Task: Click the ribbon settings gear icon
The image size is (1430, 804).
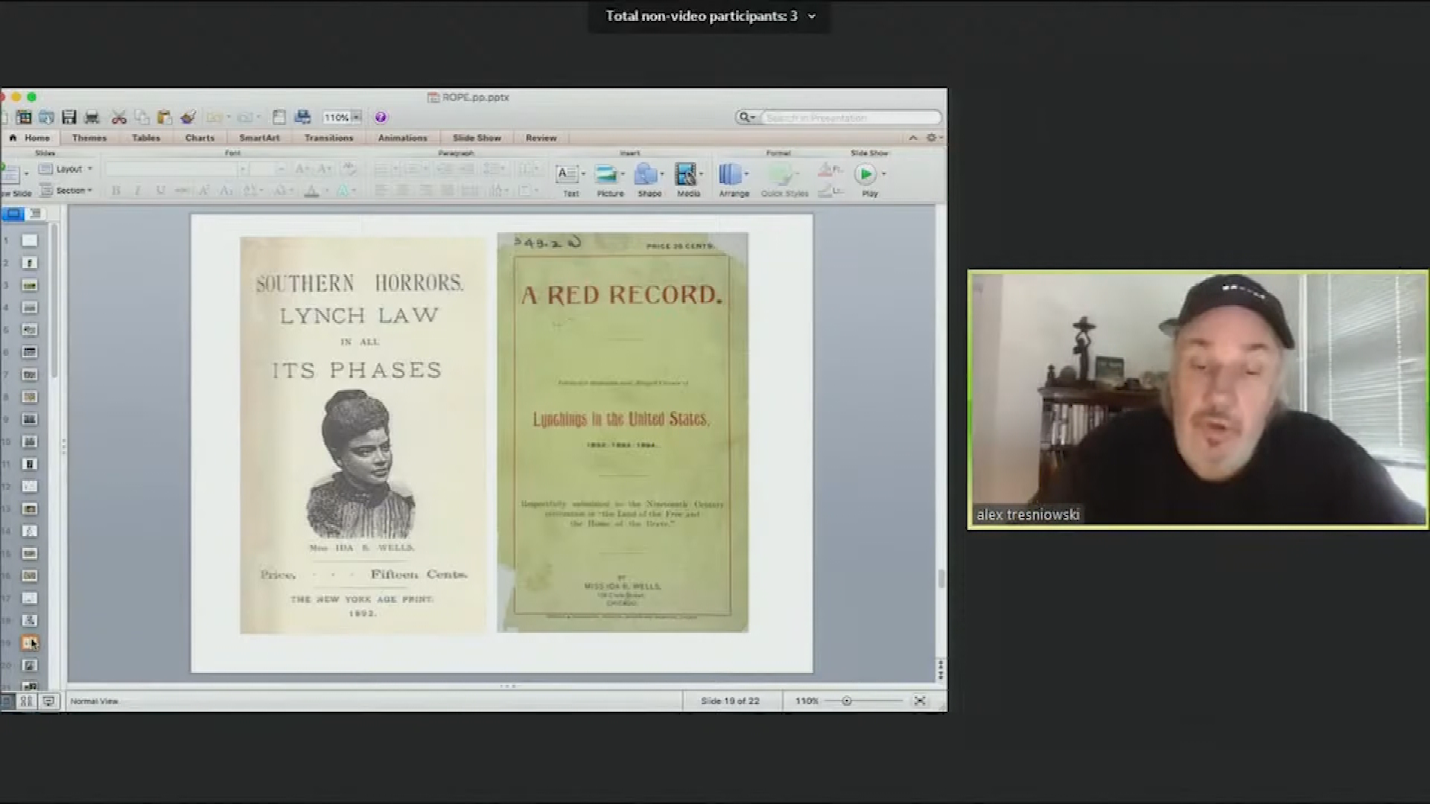Action: click(931, 138)
